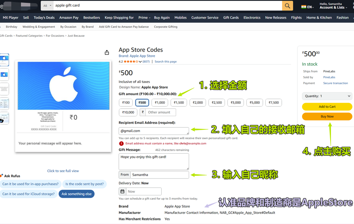Click the orange search magnifier button
This screenshot has height=224, width=354.
pos(287,6)
